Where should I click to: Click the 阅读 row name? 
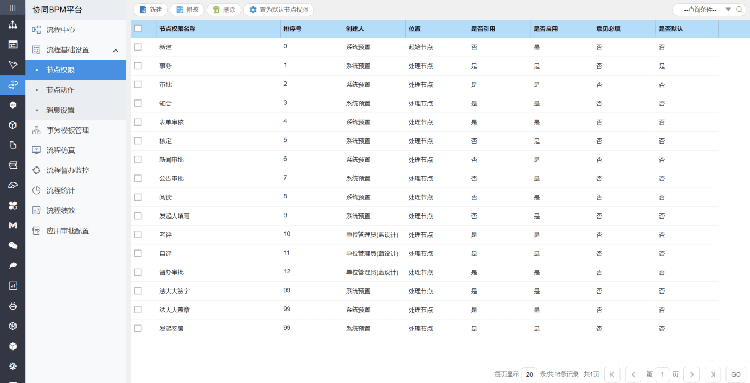(x=165, y=197)
